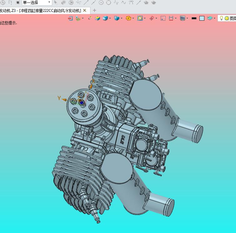Click the blue view orientation cube icon
The width and height of the screenshot is (236, 233).
click(117, 18)
